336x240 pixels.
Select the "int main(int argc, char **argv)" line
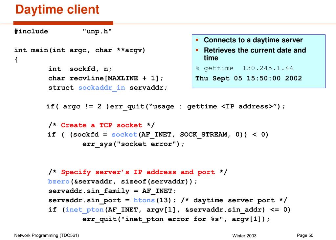point(80,50)
